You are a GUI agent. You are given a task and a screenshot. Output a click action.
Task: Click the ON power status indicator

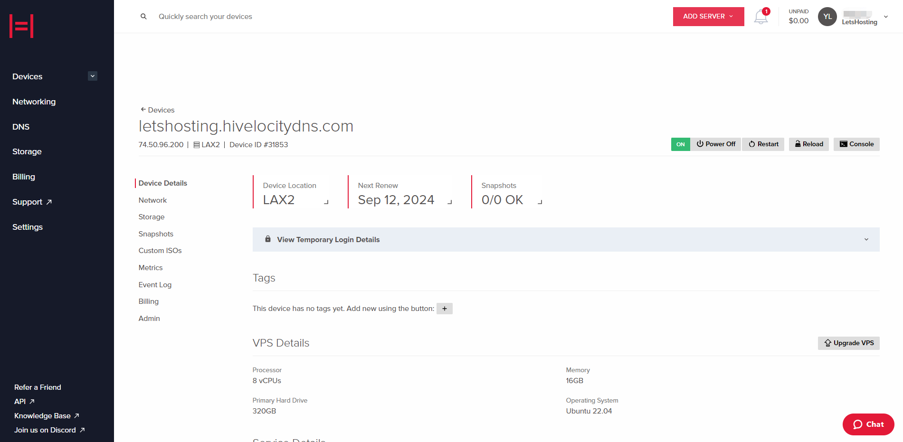pos(680,144)
